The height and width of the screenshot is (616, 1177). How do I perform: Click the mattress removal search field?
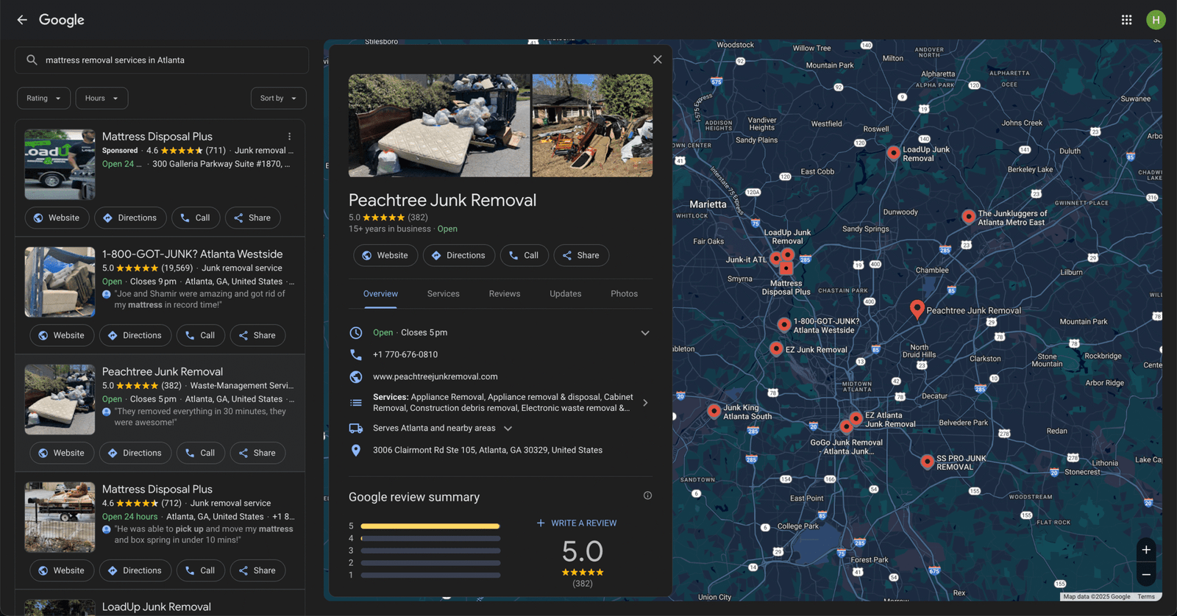pos(162,60)
